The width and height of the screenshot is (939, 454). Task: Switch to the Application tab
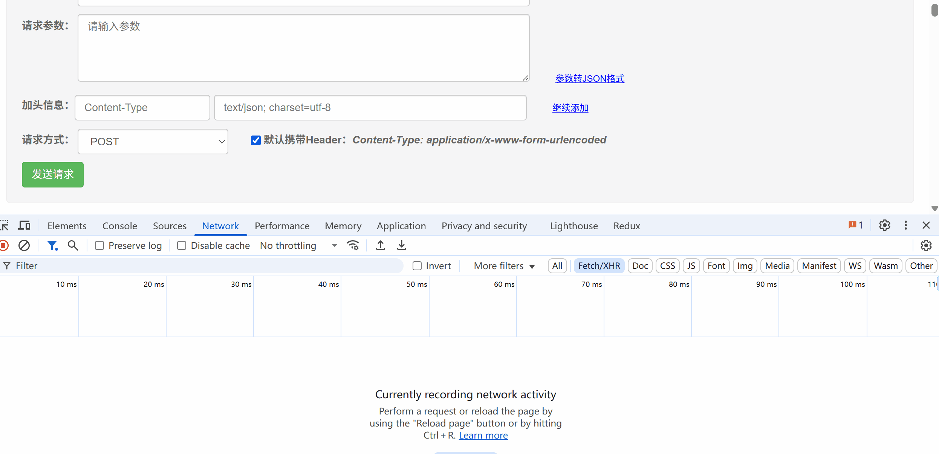tap(401, 226)
